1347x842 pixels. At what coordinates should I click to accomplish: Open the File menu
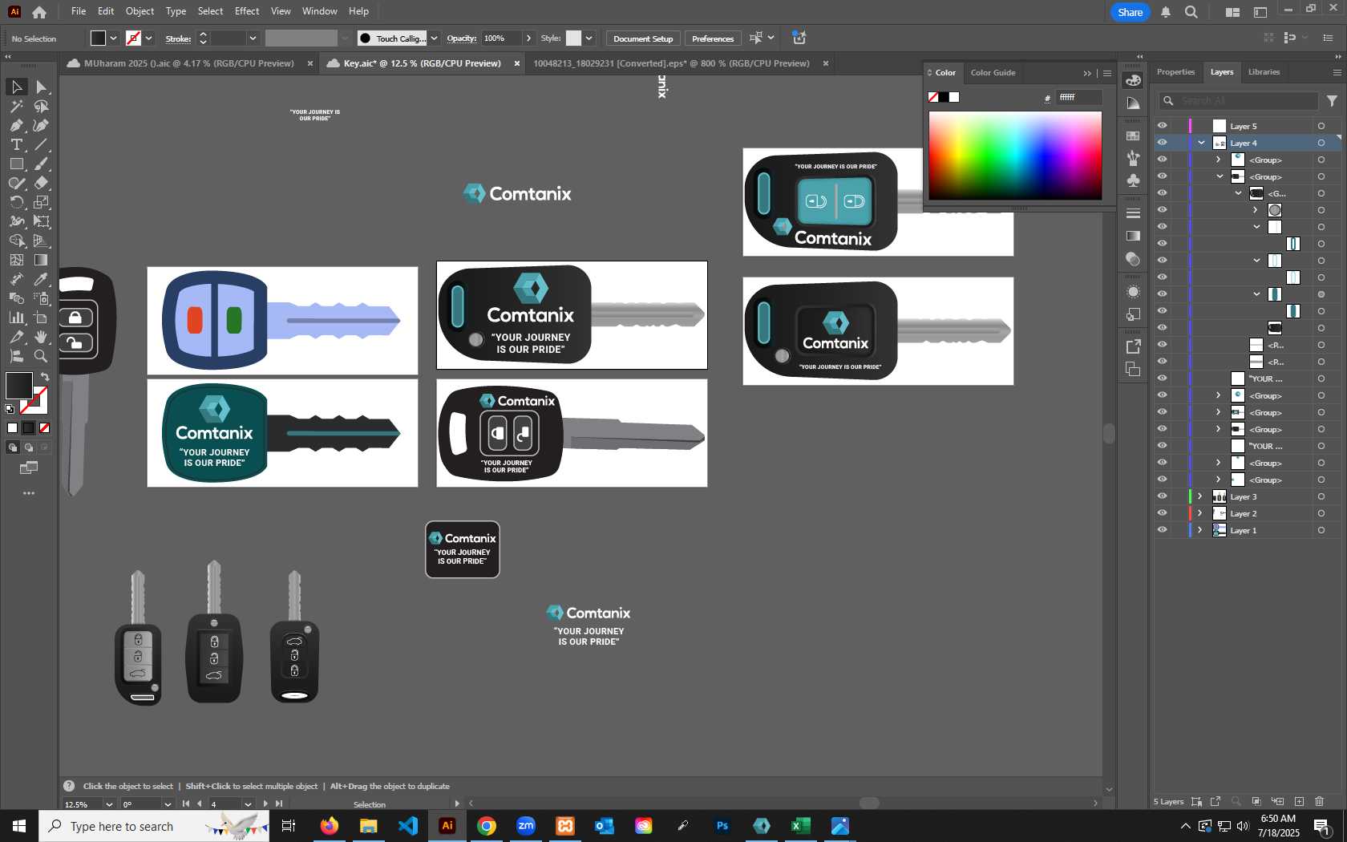pyautogui.click(x=79, y=11)
